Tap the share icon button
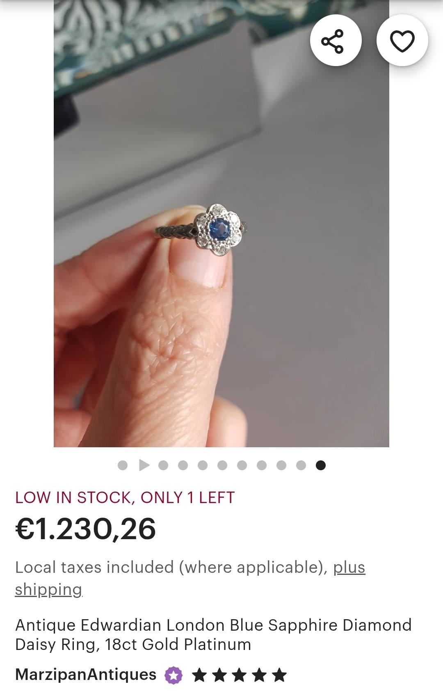The height and width of the screenshot is (691, 443). (x=336, y=40)
